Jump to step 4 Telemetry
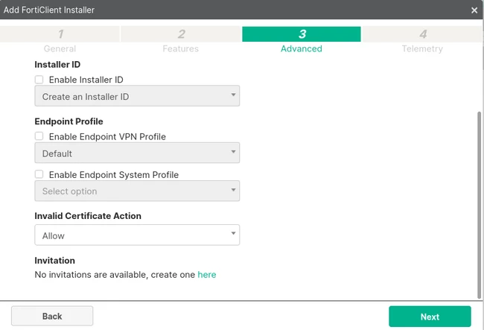The height and width of the screenshot is (330, 484). pos(422,39)
